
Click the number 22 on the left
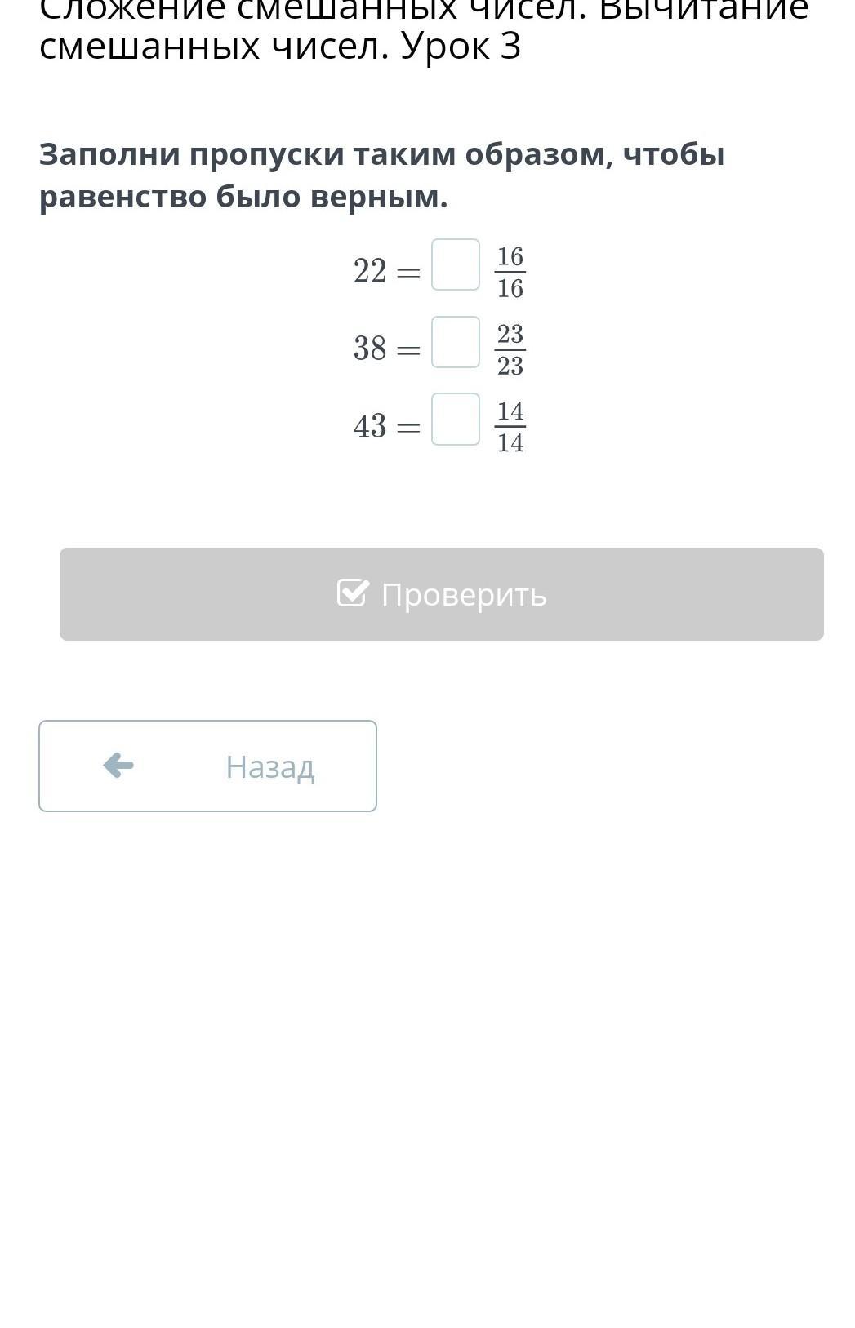tap(370, 271)
